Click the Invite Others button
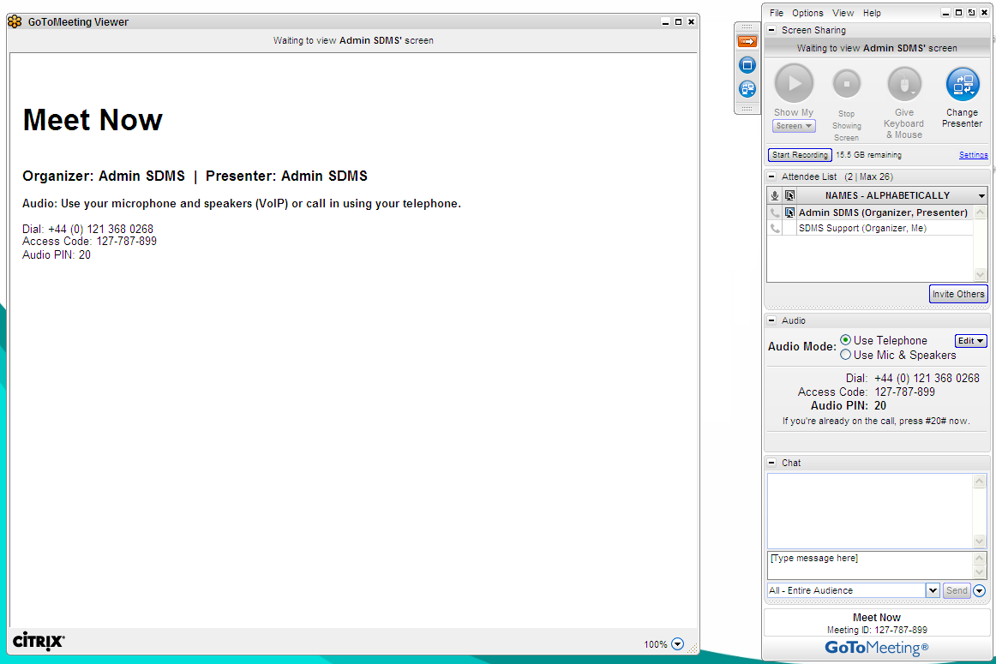The height and width of the screenshot is (664, 996). [x=958, y=294]
